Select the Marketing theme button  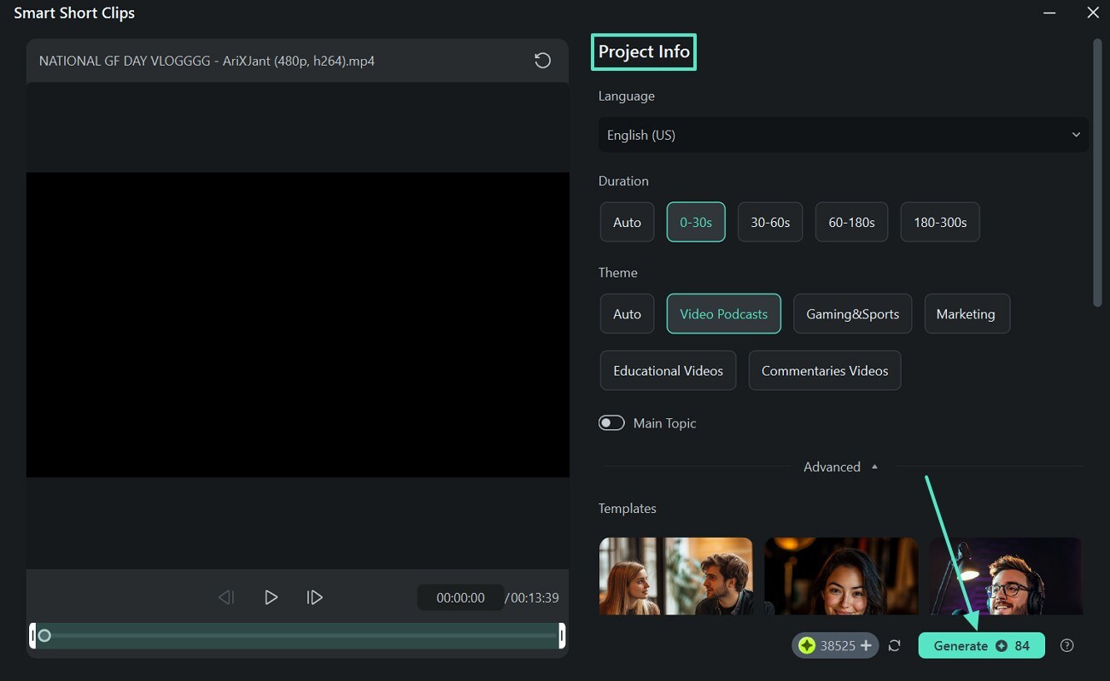[967, 313]
